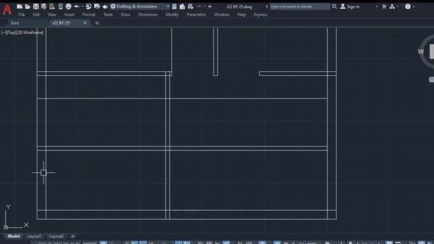Click the teapot render icon

105,6
